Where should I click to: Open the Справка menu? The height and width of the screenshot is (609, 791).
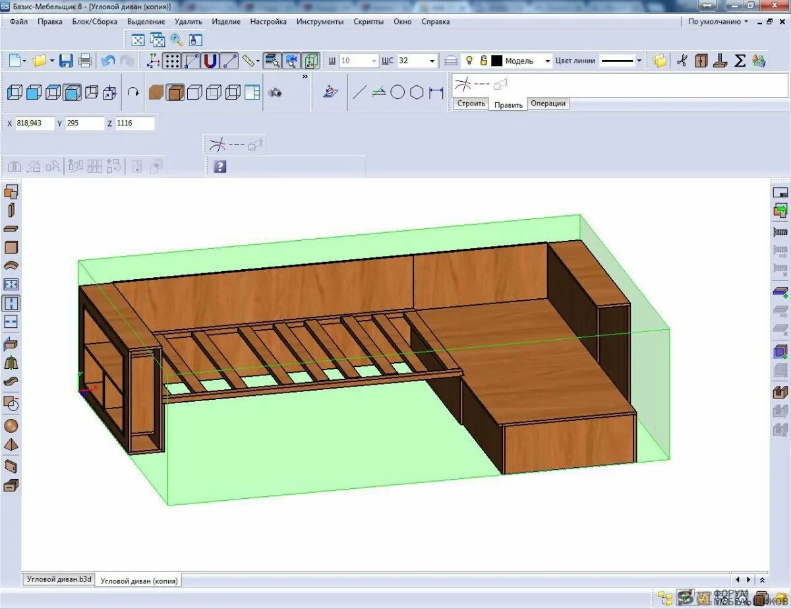tap(435, 21)
